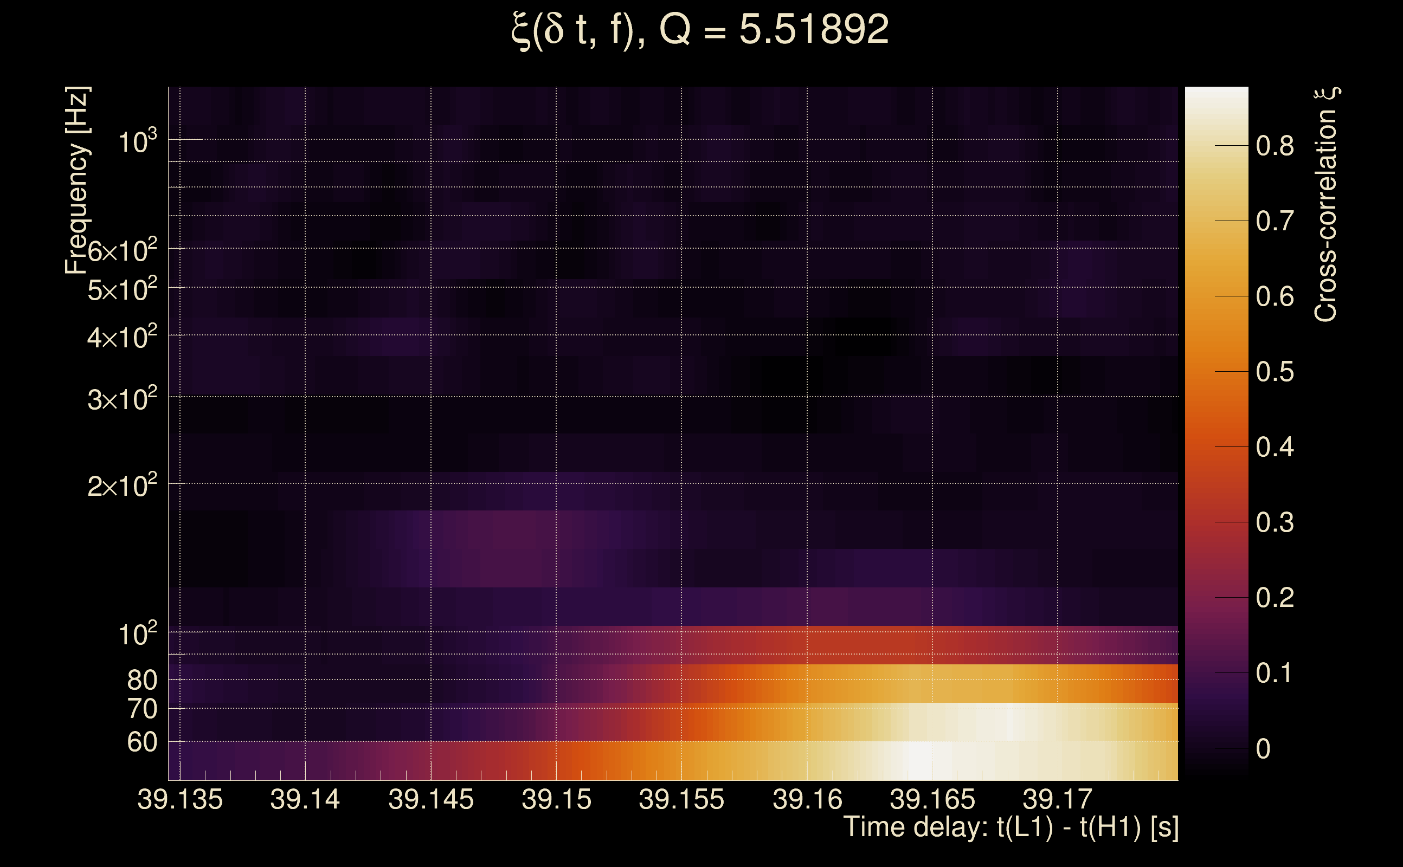This screenshot has width=1403, height=867.
Task: Click the 39.165 x-axis tick label
Action: point(932,800)
